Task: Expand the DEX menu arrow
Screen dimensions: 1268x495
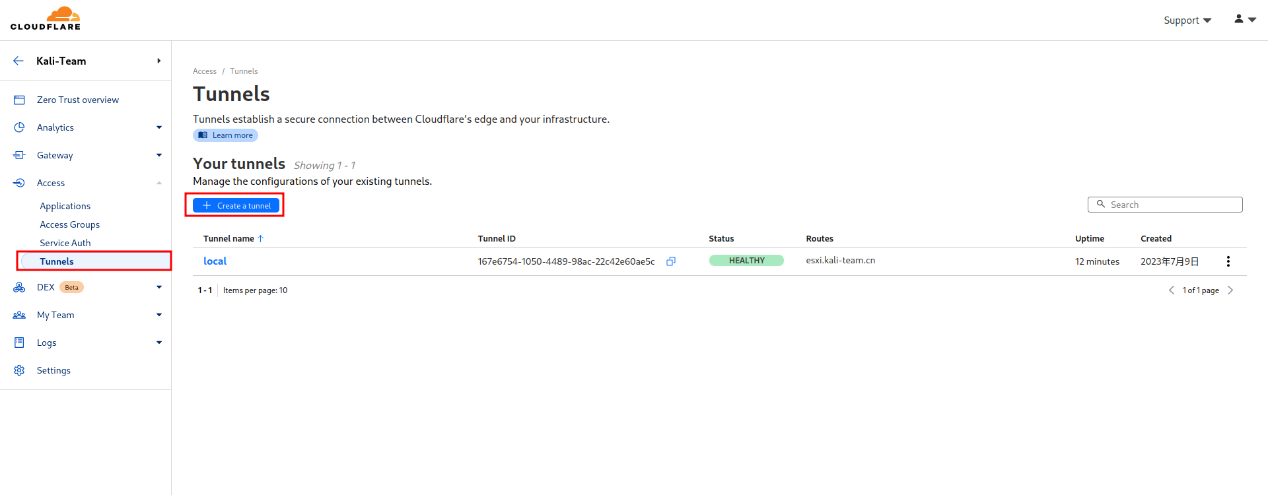Action: [159, 287]
